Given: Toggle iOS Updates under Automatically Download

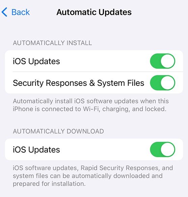Looking at the screenshot, I should [x=163, y=150].
